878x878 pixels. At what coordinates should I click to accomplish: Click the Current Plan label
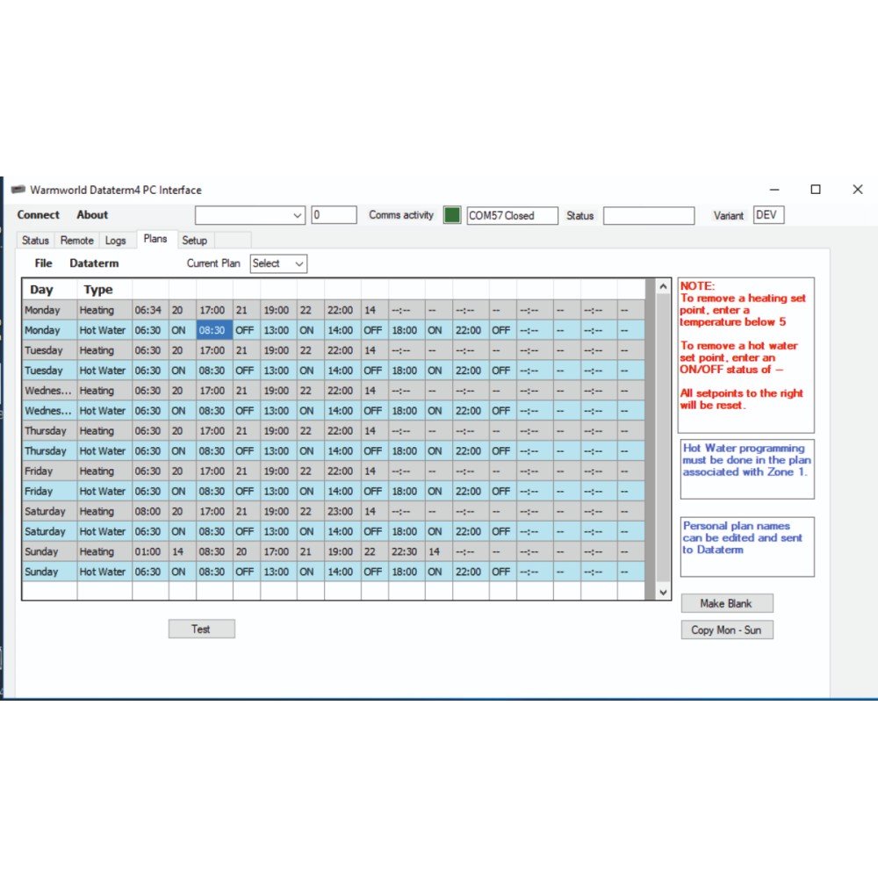(213, 263)
